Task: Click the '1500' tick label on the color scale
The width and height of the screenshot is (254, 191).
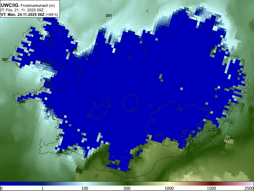Action: 212,188
